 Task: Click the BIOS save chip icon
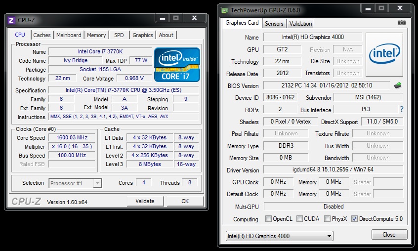coord(398,85)
